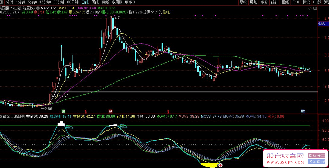
Task: Activate the 画线 drawing tool
Action: point(285,2)
